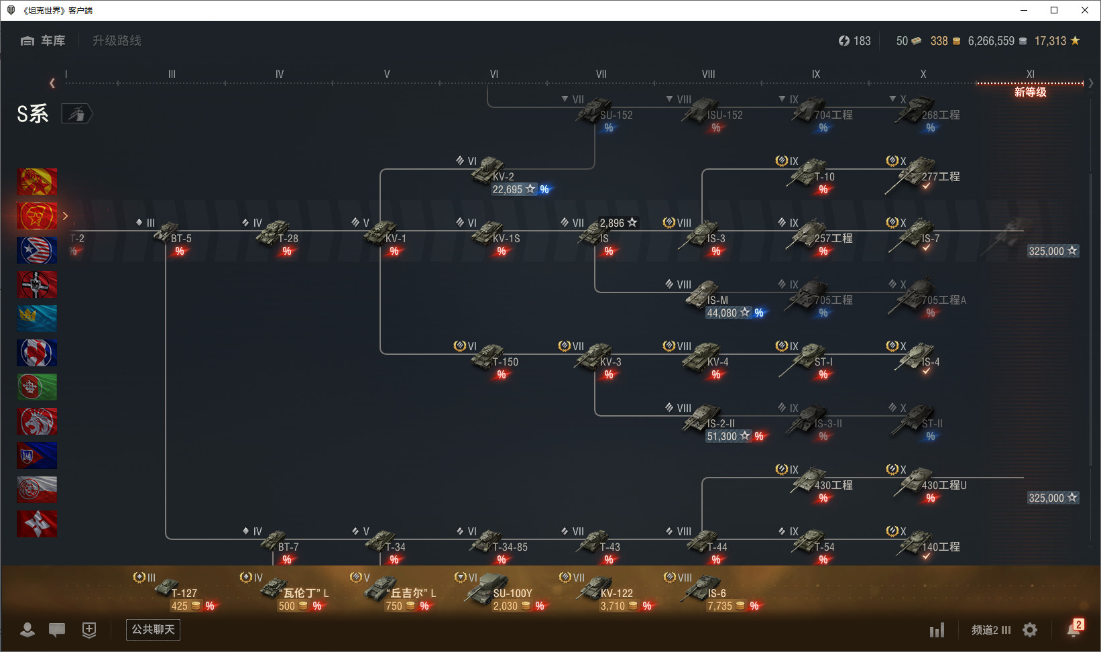Open the notifications bell icon
This screenshot has width=1101, height=652.
(1075, 629)
